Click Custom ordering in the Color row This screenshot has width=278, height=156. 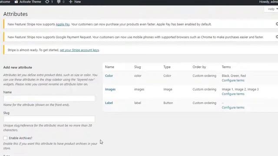[x=205, y=76]
